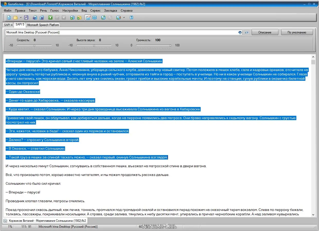Switch to the Microsoft Speech Platform tab
The image size is (319, 231).
point(43,25)
